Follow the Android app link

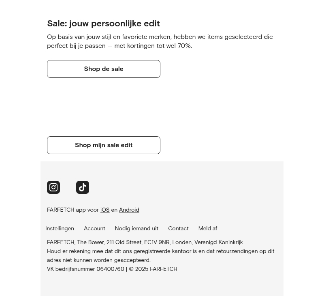129,210
